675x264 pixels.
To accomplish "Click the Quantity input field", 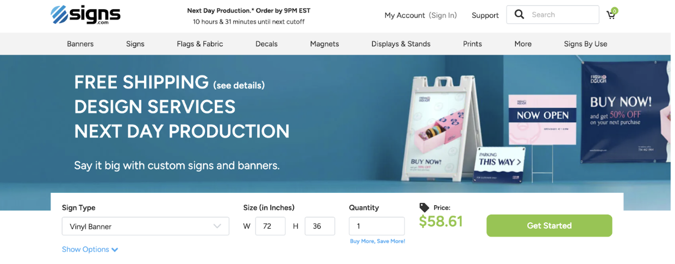I will [377, 226].
